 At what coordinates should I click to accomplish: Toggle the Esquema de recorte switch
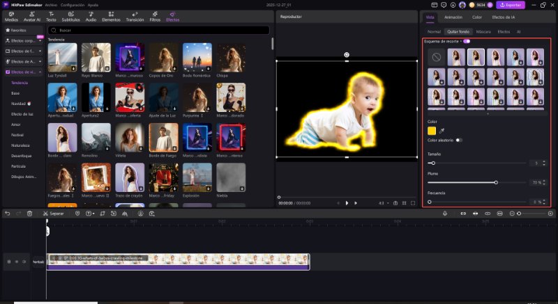pyautogui.click(x=467, y=42)
